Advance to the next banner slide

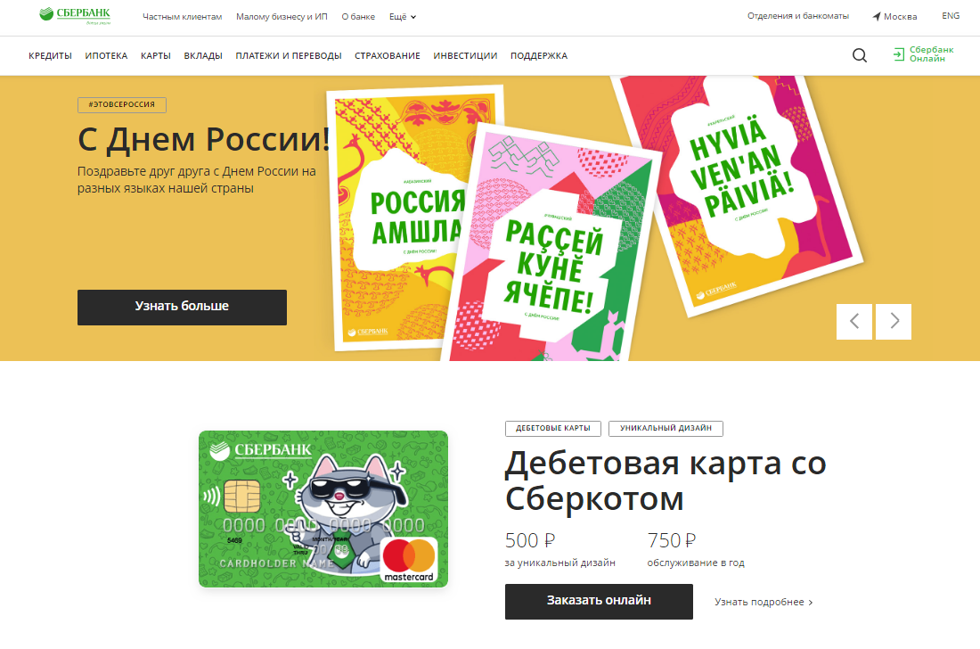(893, 321)
